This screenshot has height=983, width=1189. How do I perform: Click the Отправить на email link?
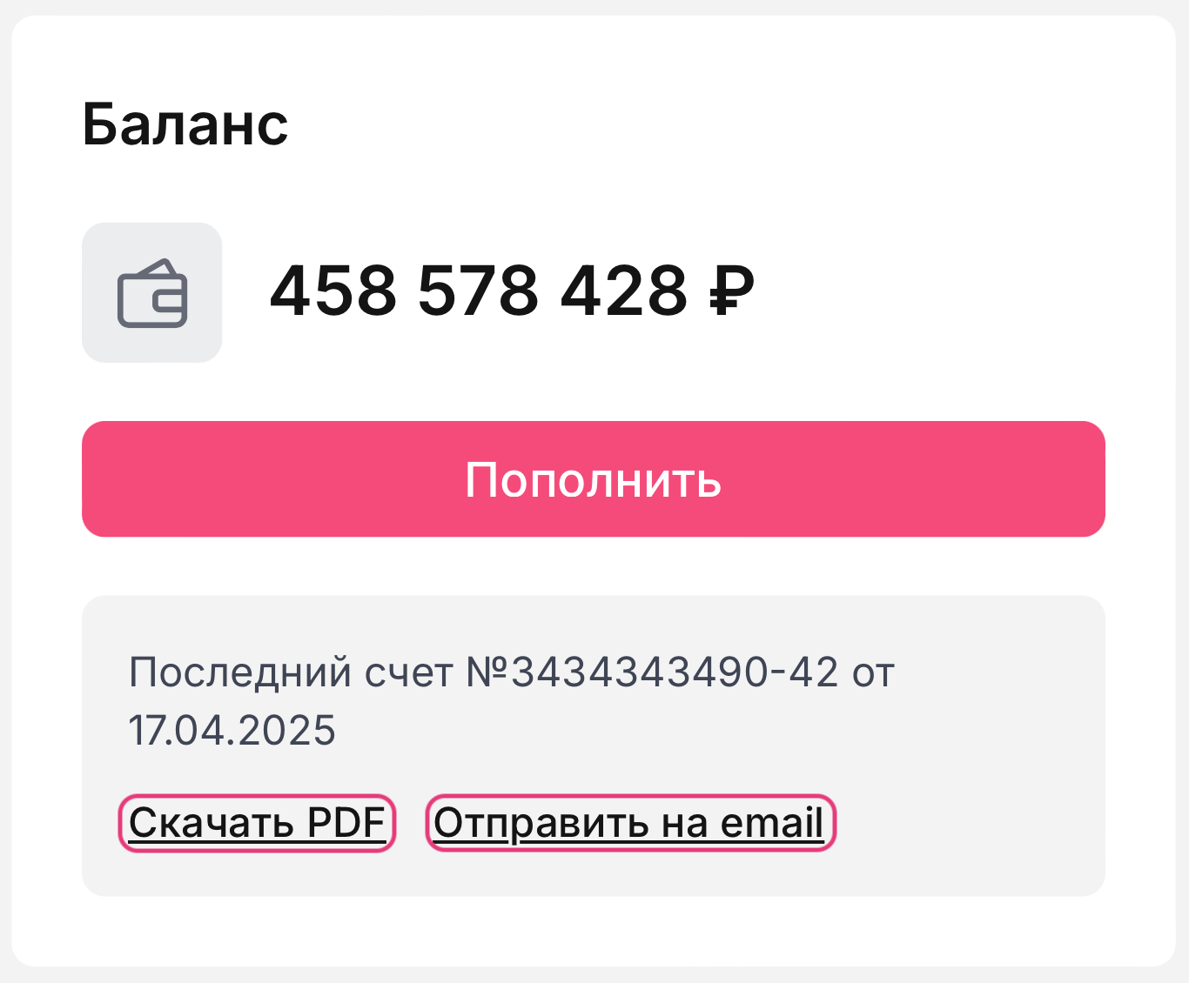pos(629,823)
